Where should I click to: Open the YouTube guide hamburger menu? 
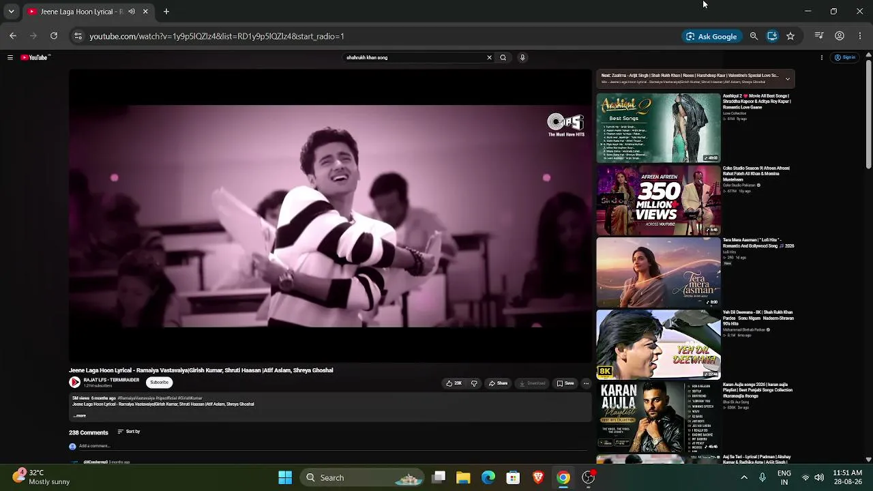[x=10, y=58]
